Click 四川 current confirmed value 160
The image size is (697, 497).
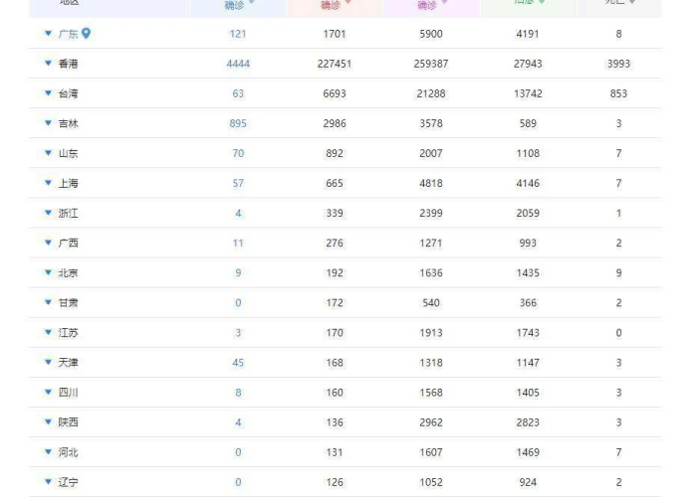tap(335, 393)
